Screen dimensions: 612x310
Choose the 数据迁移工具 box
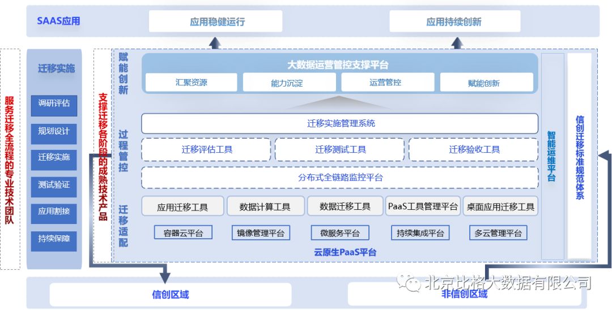coord(345,206)
